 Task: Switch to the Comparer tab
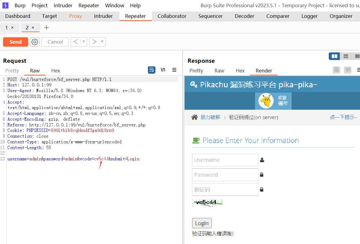[278, 16]
